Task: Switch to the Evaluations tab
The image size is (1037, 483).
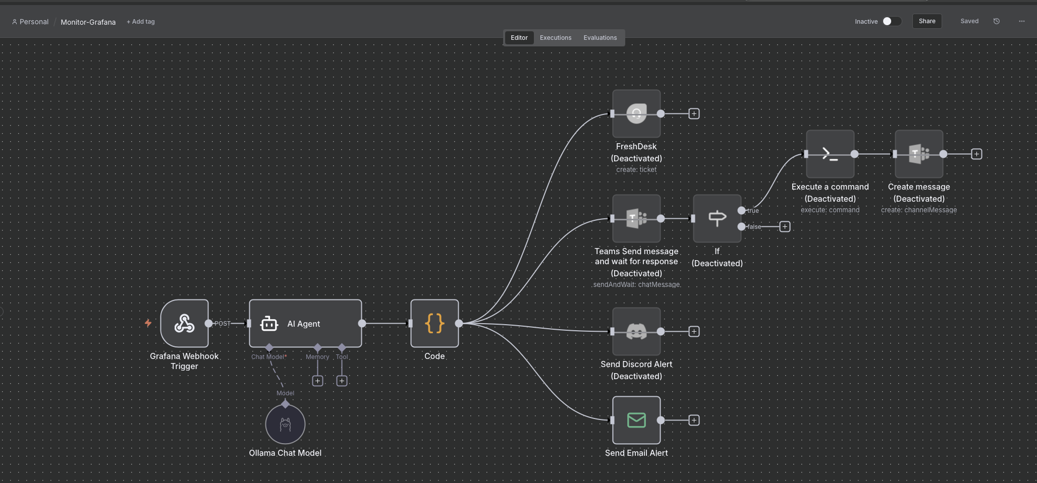Action: click(x=599, y=38)
